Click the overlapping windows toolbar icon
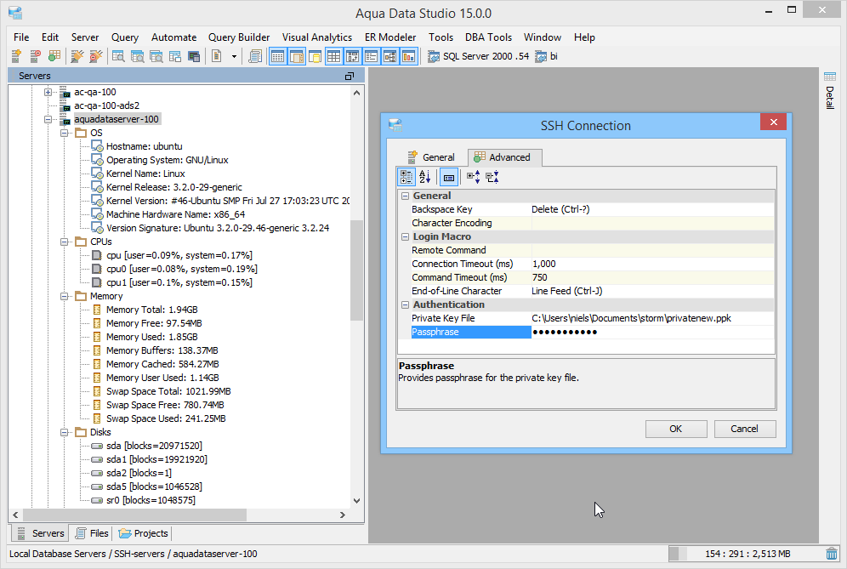 tap(175, 56)
